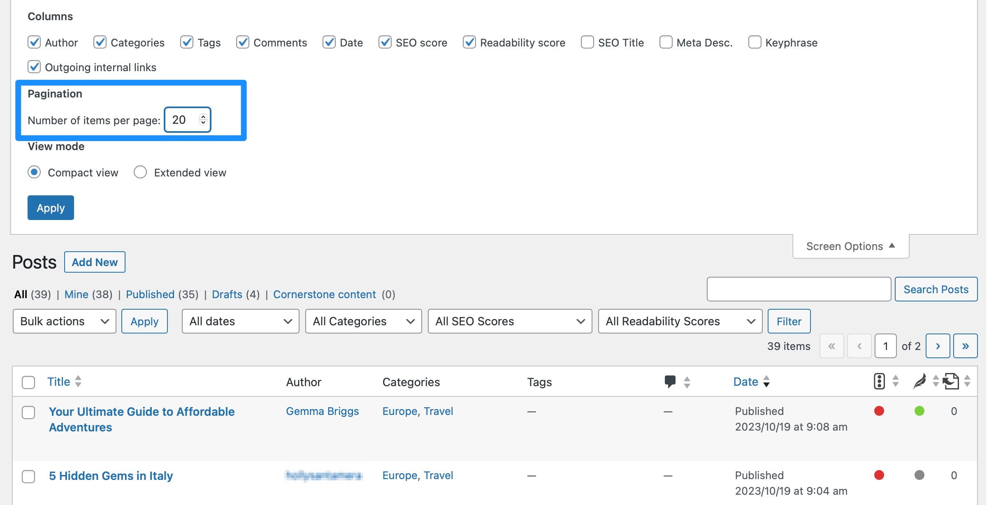The image size is (1003, 505).
Task: Sort posts by the comments bubble icon
Action: tap(669, 381)
